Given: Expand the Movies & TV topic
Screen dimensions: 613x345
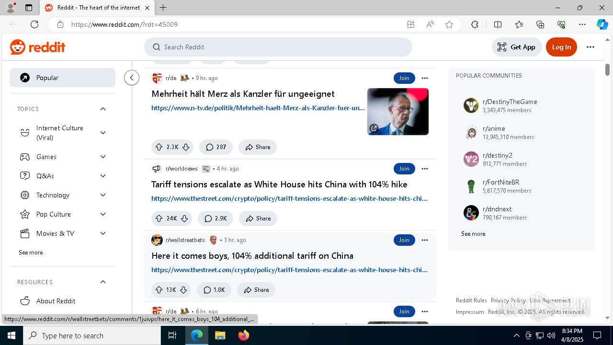Looking at the screenshot, I should pyautogui.click(x=103, y=233).
